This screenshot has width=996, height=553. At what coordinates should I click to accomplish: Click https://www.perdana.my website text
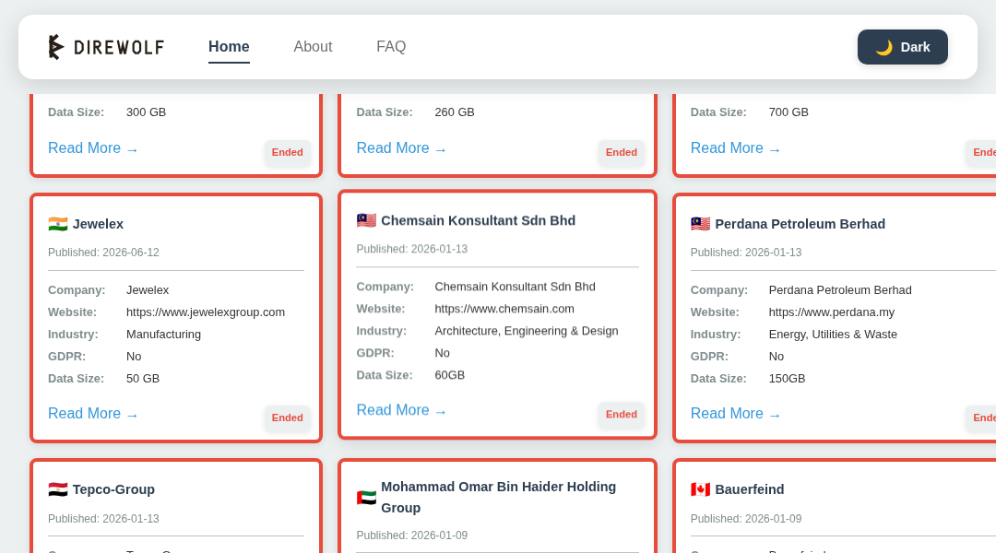(x=832, y=312)
